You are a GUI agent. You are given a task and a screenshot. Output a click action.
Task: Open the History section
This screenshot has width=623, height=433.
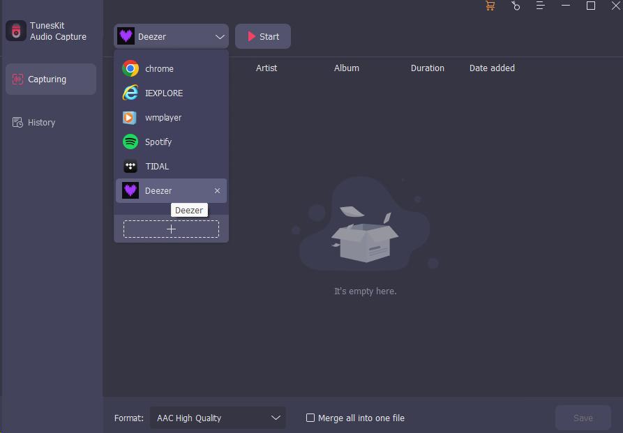pyautogui.click(x=42, y=122)
